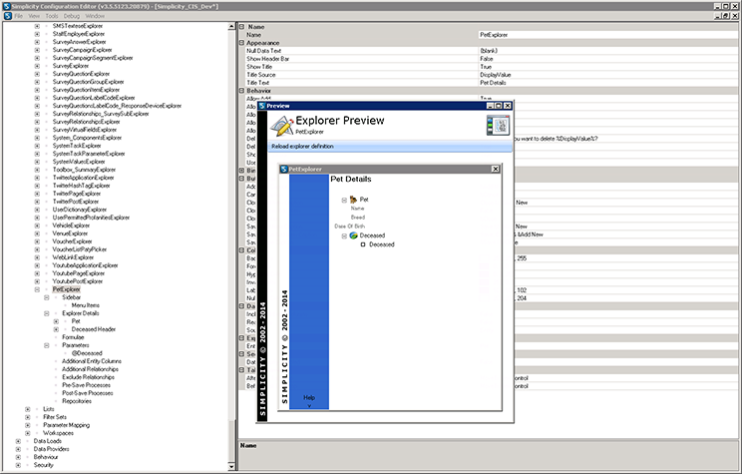Click Null Data Text property row
The height and width of the screenshot is (474, 742).
pos(492,51)
